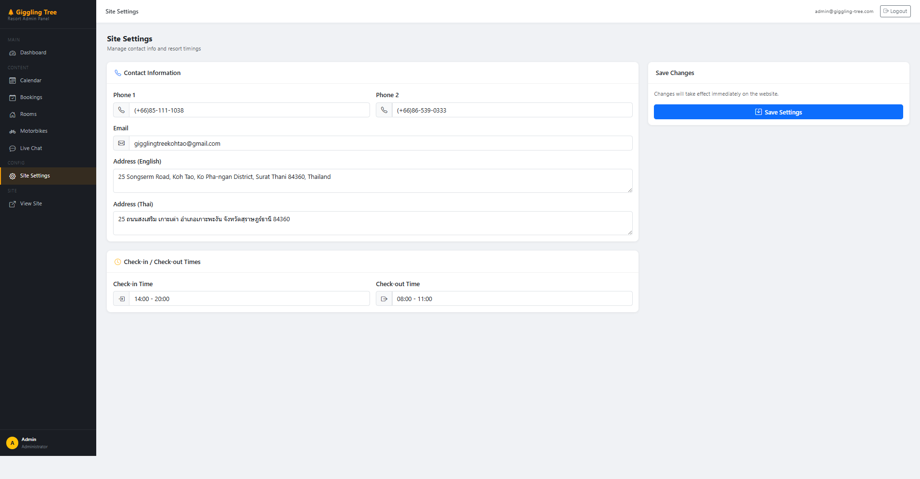This screenshot has width=920, height=479.
Task: Click the Bookings icon in sidebar
Action: pyautogui.click(x=13, y=98)
